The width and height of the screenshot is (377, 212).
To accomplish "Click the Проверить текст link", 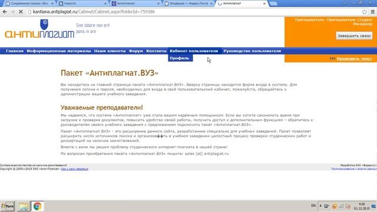I will pos(354,59).
